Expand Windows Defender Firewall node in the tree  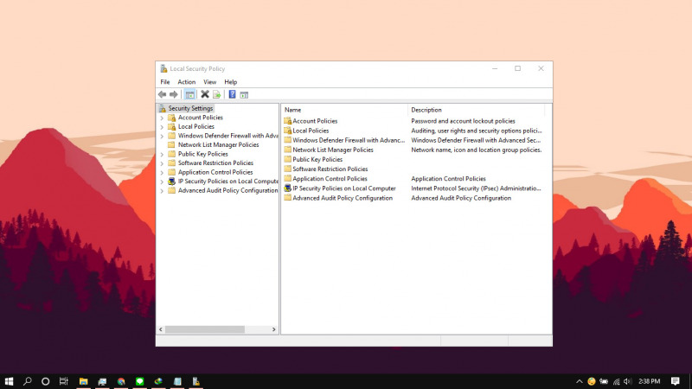162,137
